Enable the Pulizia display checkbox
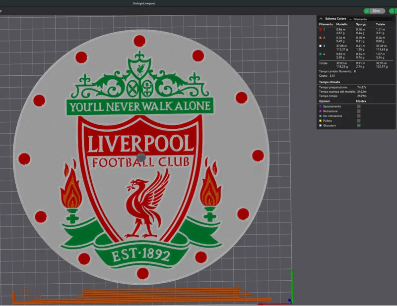 (x=359, y=121)
